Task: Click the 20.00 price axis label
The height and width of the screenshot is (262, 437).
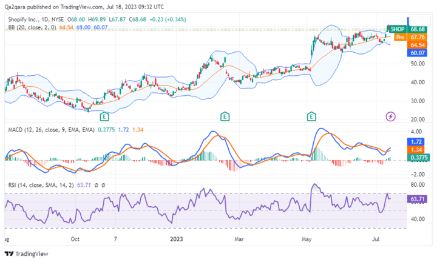Action: (x=418, y=119)
